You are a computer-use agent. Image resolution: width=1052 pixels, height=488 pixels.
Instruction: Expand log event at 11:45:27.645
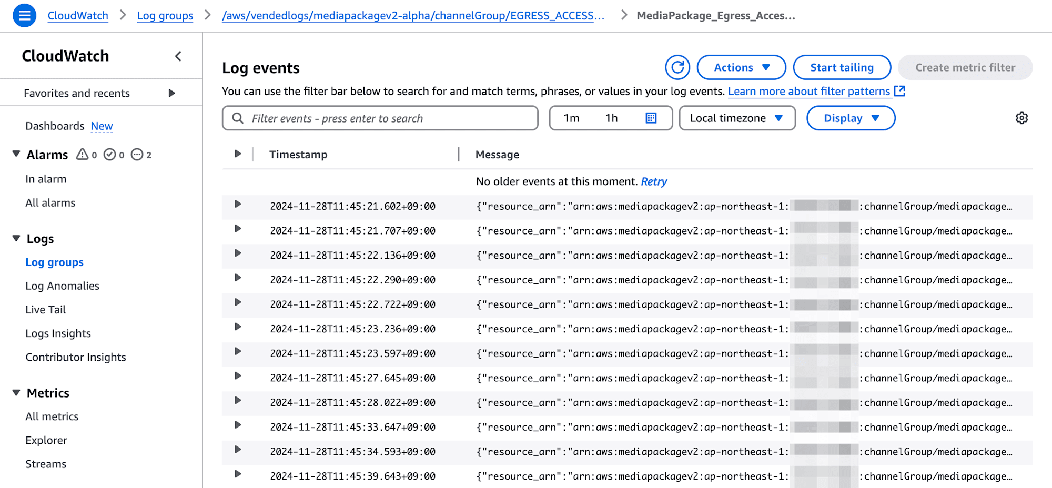tap(238, 376)
